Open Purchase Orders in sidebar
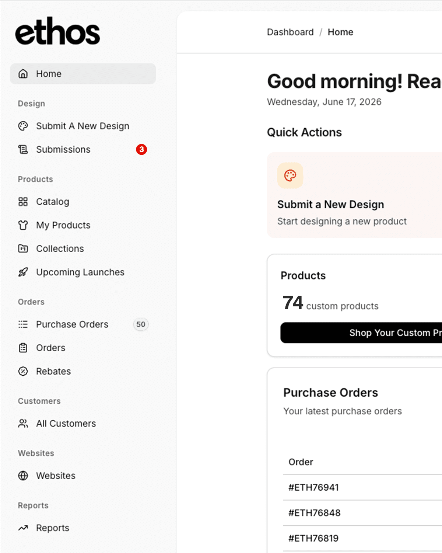 (x=83, y=324)
